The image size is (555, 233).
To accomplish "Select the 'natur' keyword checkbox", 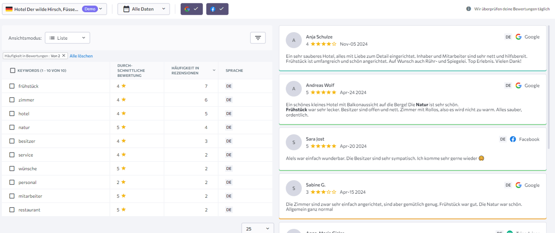I will (12, 127).
